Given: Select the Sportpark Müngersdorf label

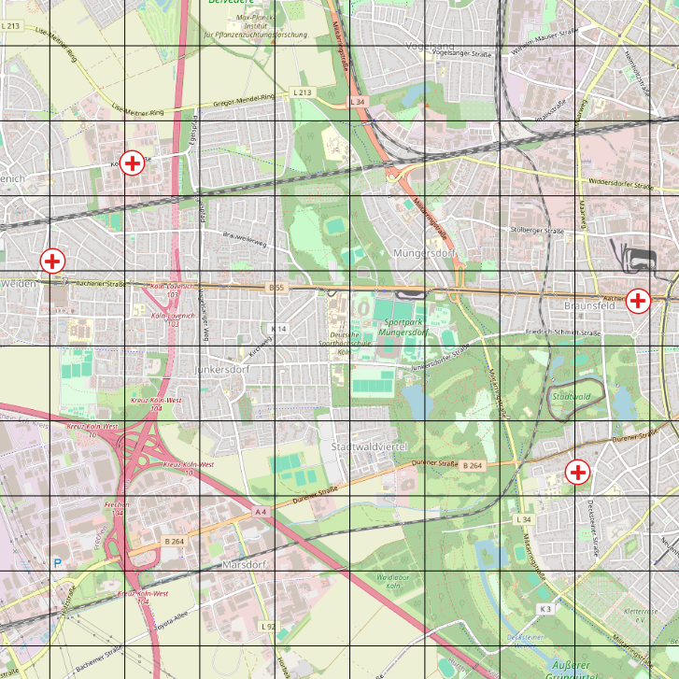Looking at the screenshot, I should 403,328.
